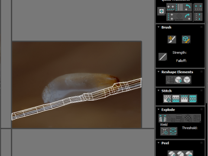This screenshot has height=156, width=208.
Task: Click Flatten by Smoothing Group icon
Action: pyautogui.click(x=180, y=118)
